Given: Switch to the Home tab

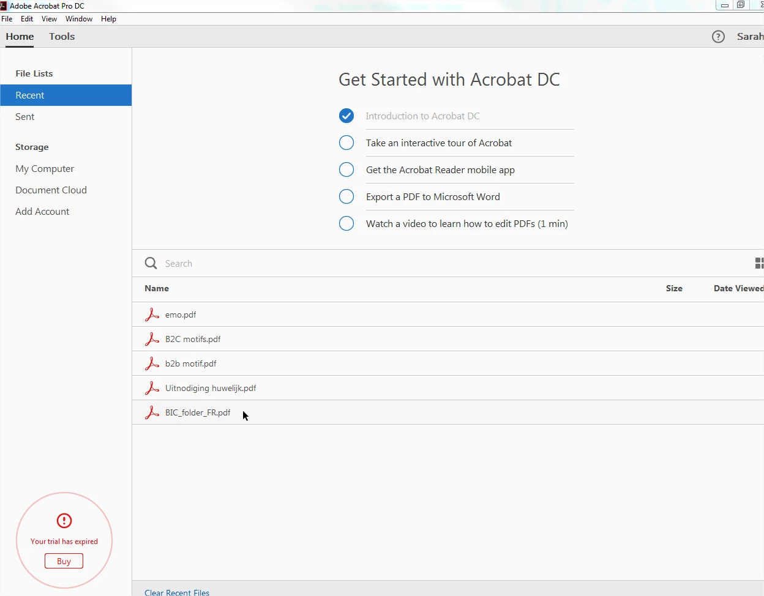Looking at the screenshot, I should point(20,37).
